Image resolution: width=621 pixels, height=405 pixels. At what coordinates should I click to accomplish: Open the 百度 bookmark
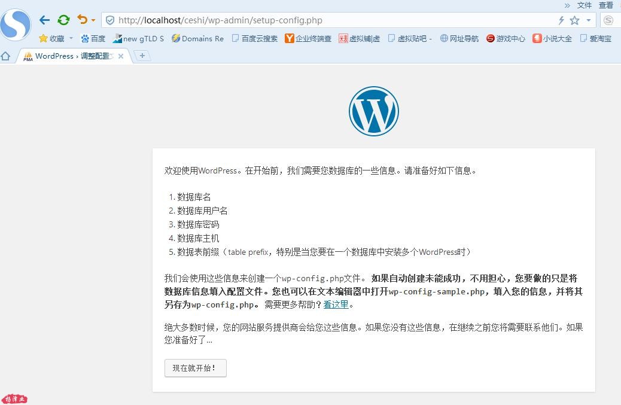pos(93,38)
